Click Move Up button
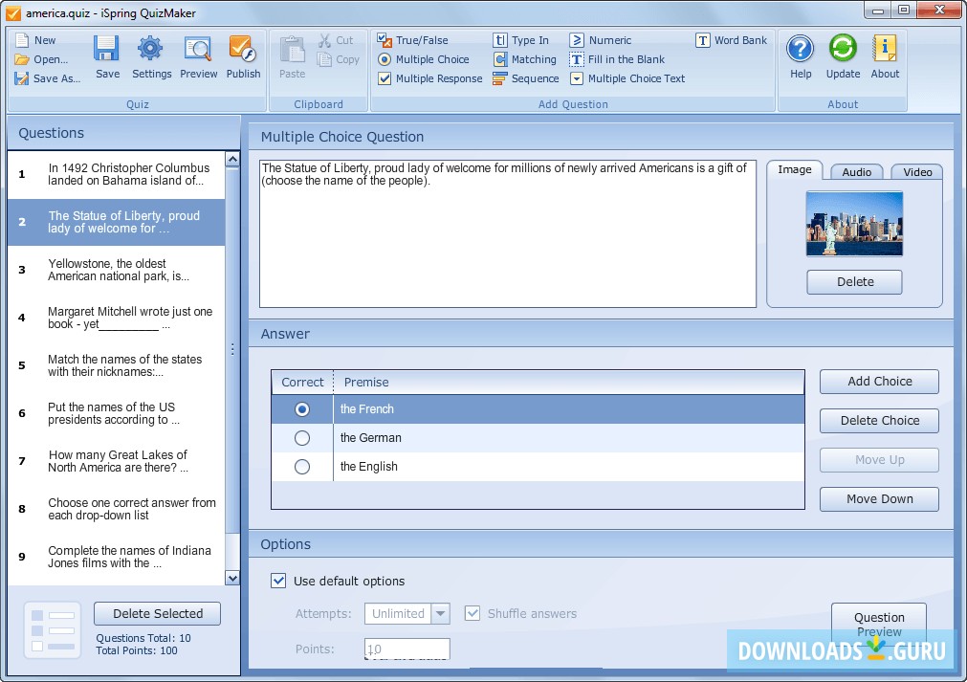The image size is (967, 682). 879,460
